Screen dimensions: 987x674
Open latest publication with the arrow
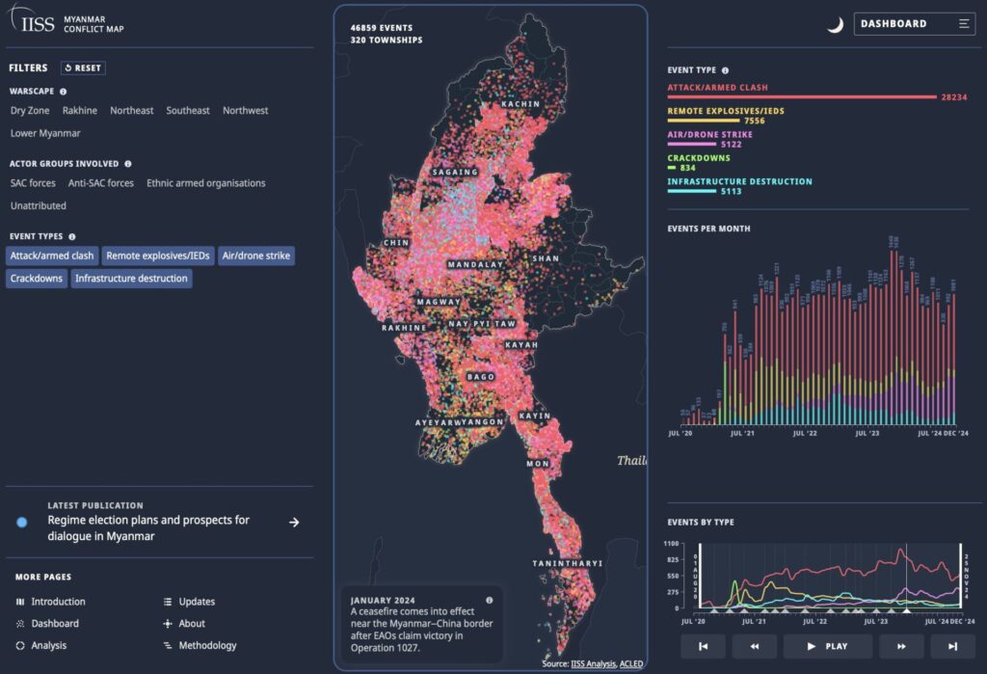(294, 523)
